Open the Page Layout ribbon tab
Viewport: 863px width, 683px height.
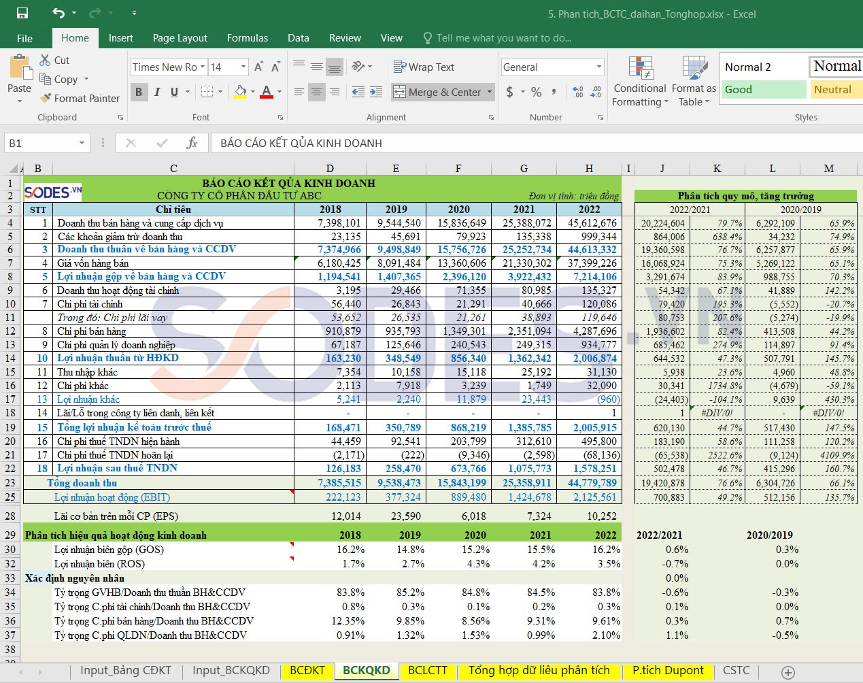pos(180,38)
